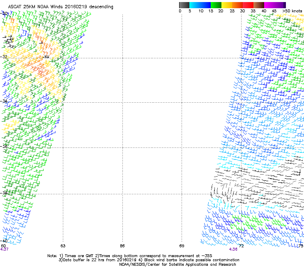Click the '75' longitude label
Screen dimensions: 304x267
pos(301,246)
